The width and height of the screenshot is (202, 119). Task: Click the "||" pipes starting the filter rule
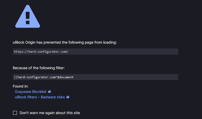16,77
